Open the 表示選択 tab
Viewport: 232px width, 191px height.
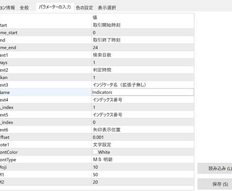pyautogui.click(x=107, y=8)
